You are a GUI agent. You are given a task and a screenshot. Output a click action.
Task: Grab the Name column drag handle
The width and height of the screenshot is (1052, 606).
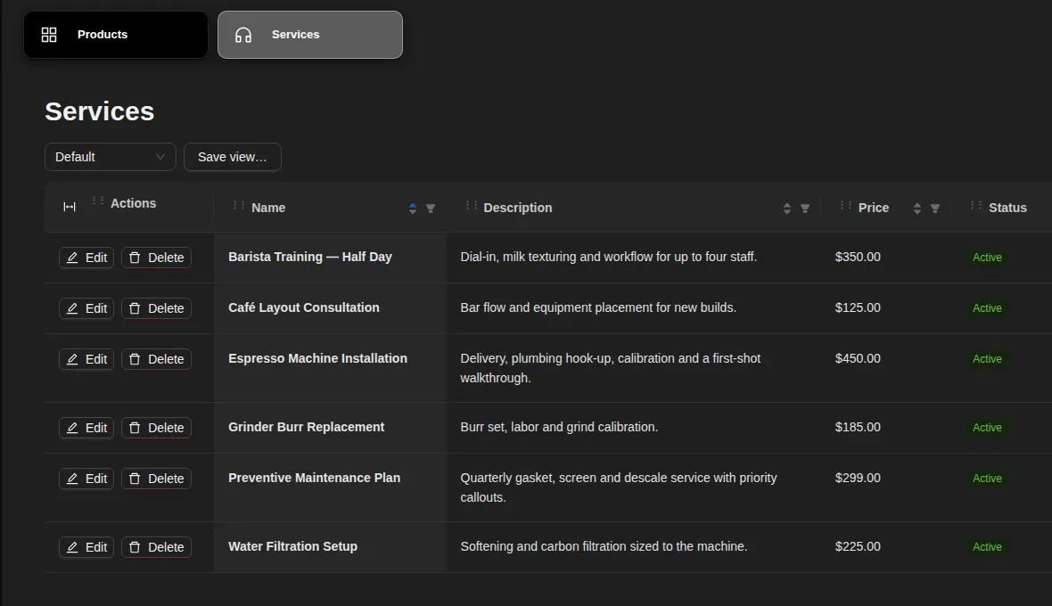pyautogui.click(x=239, y=205)
